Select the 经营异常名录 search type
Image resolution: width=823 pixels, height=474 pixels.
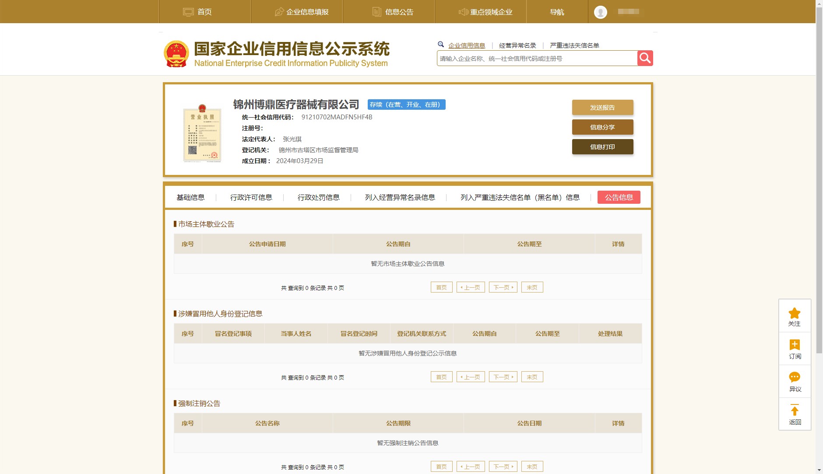[x=517, y=45]
